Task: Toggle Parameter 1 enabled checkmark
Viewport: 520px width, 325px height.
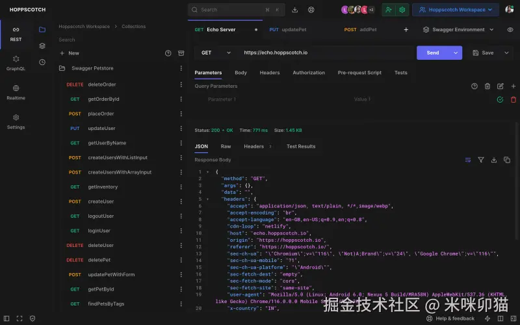Action: 500,99
